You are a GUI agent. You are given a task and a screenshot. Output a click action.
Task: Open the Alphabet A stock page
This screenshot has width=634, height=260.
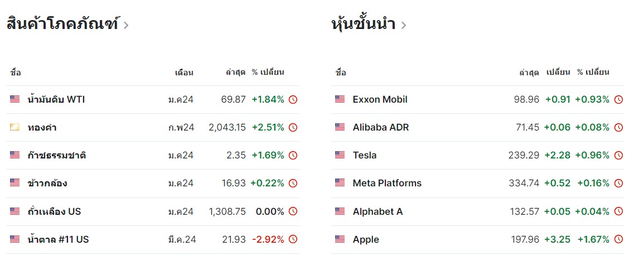point(378,211)
